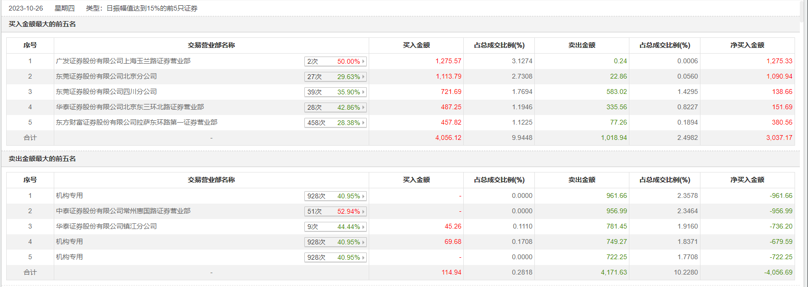Expand the 2次 50.00% dropdown box
The height and width of the screenshot is (287, 808).
point(335,61)
